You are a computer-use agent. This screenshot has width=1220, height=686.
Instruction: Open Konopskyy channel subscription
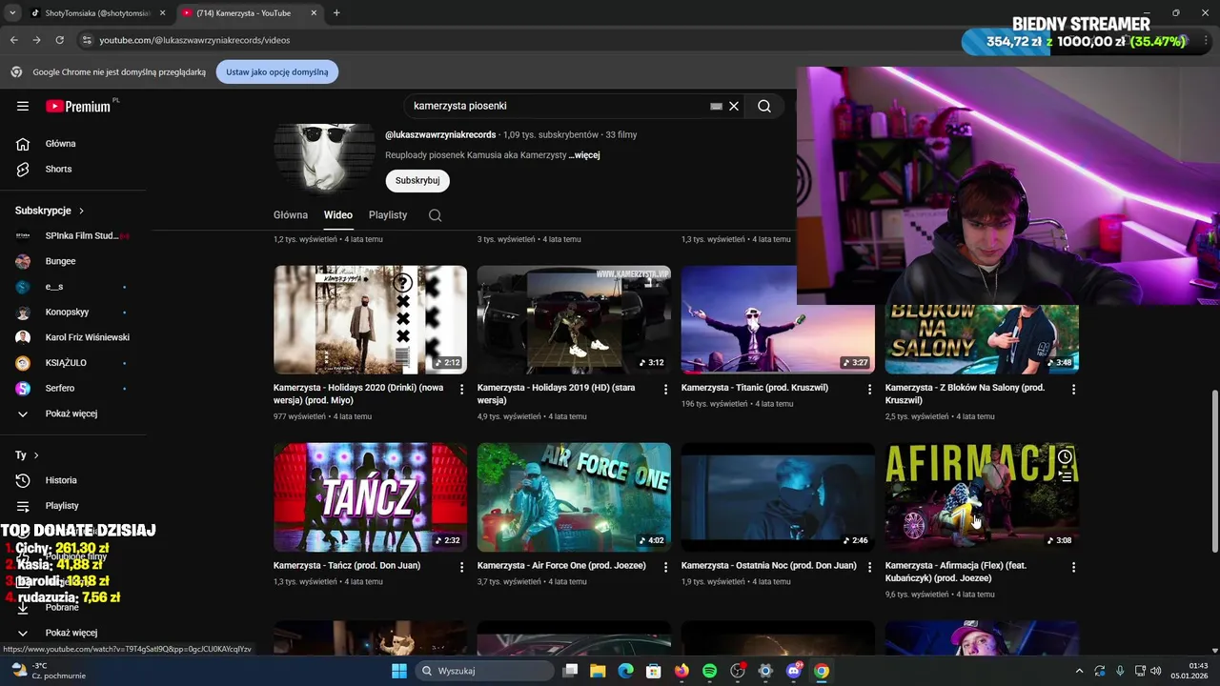(67, 313)
